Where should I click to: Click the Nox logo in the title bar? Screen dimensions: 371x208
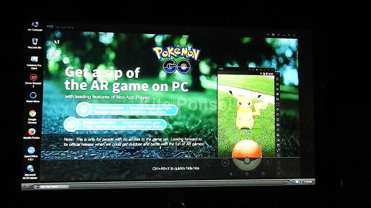tap(50, 27)
